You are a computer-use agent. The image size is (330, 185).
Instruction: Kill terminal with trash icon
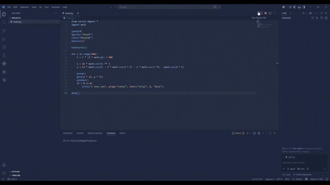[x=259, y=133]
